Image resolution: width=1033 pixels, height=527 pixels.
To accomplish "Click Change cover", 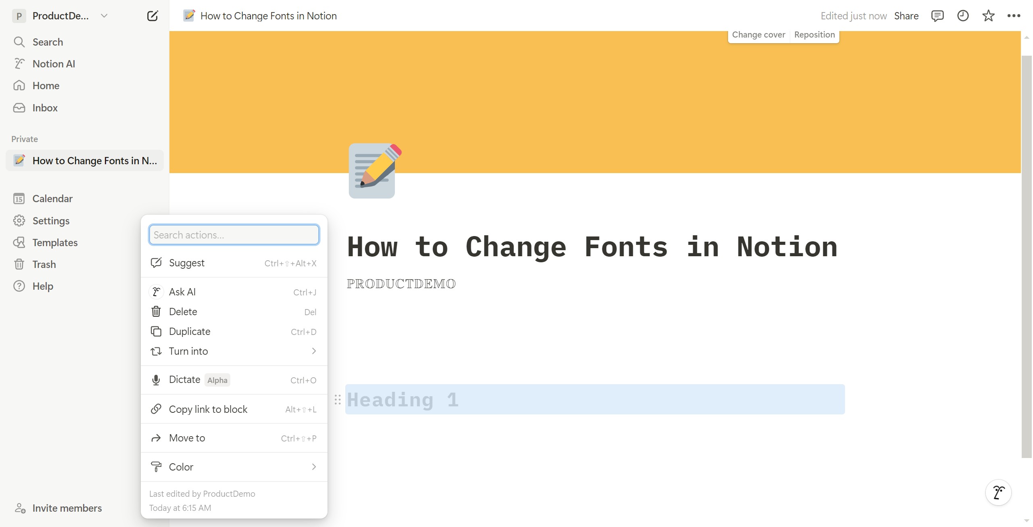I will [758, 35].
